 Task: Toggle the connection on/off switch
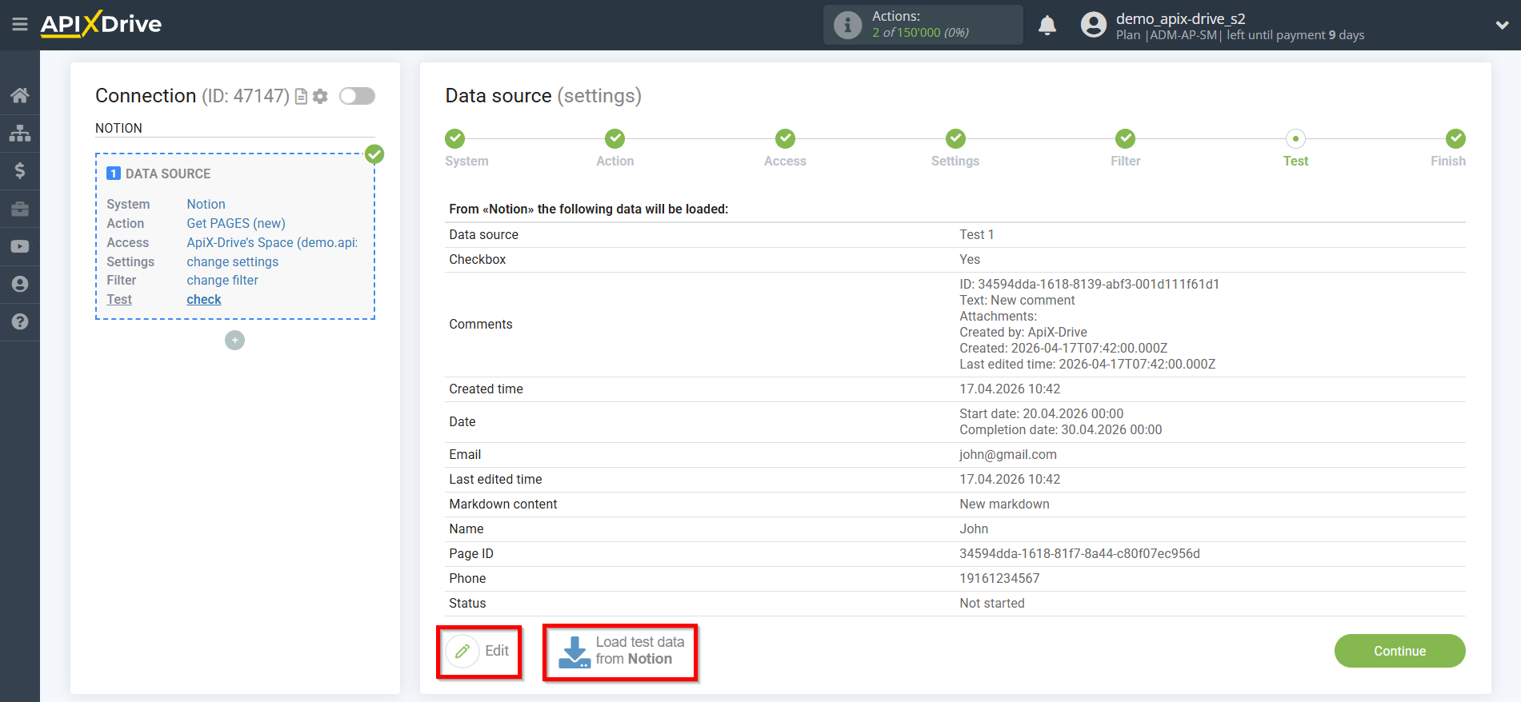pyautogui.click(x=357, y=96)
